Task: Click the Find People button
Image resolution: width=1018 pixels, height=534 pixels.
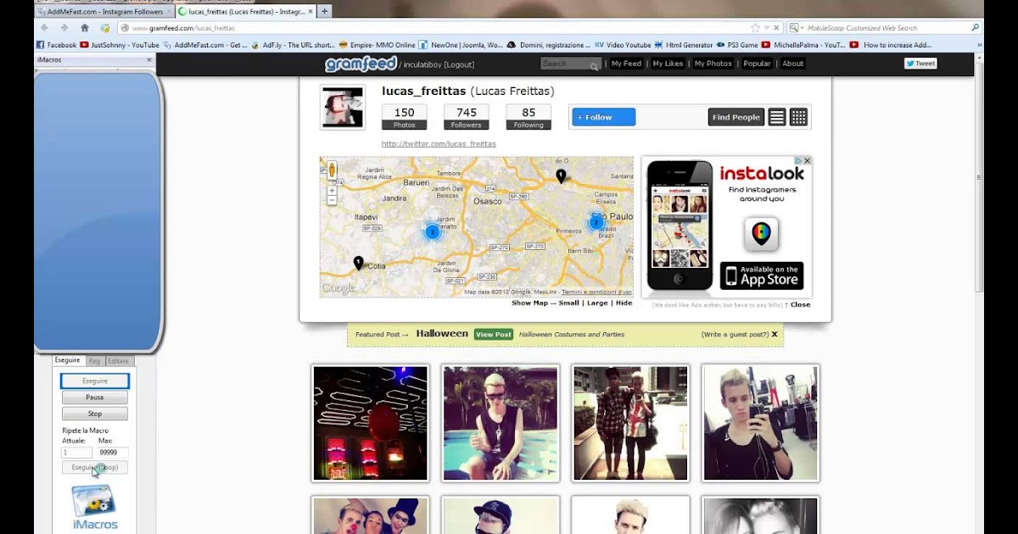Action: 736,117
